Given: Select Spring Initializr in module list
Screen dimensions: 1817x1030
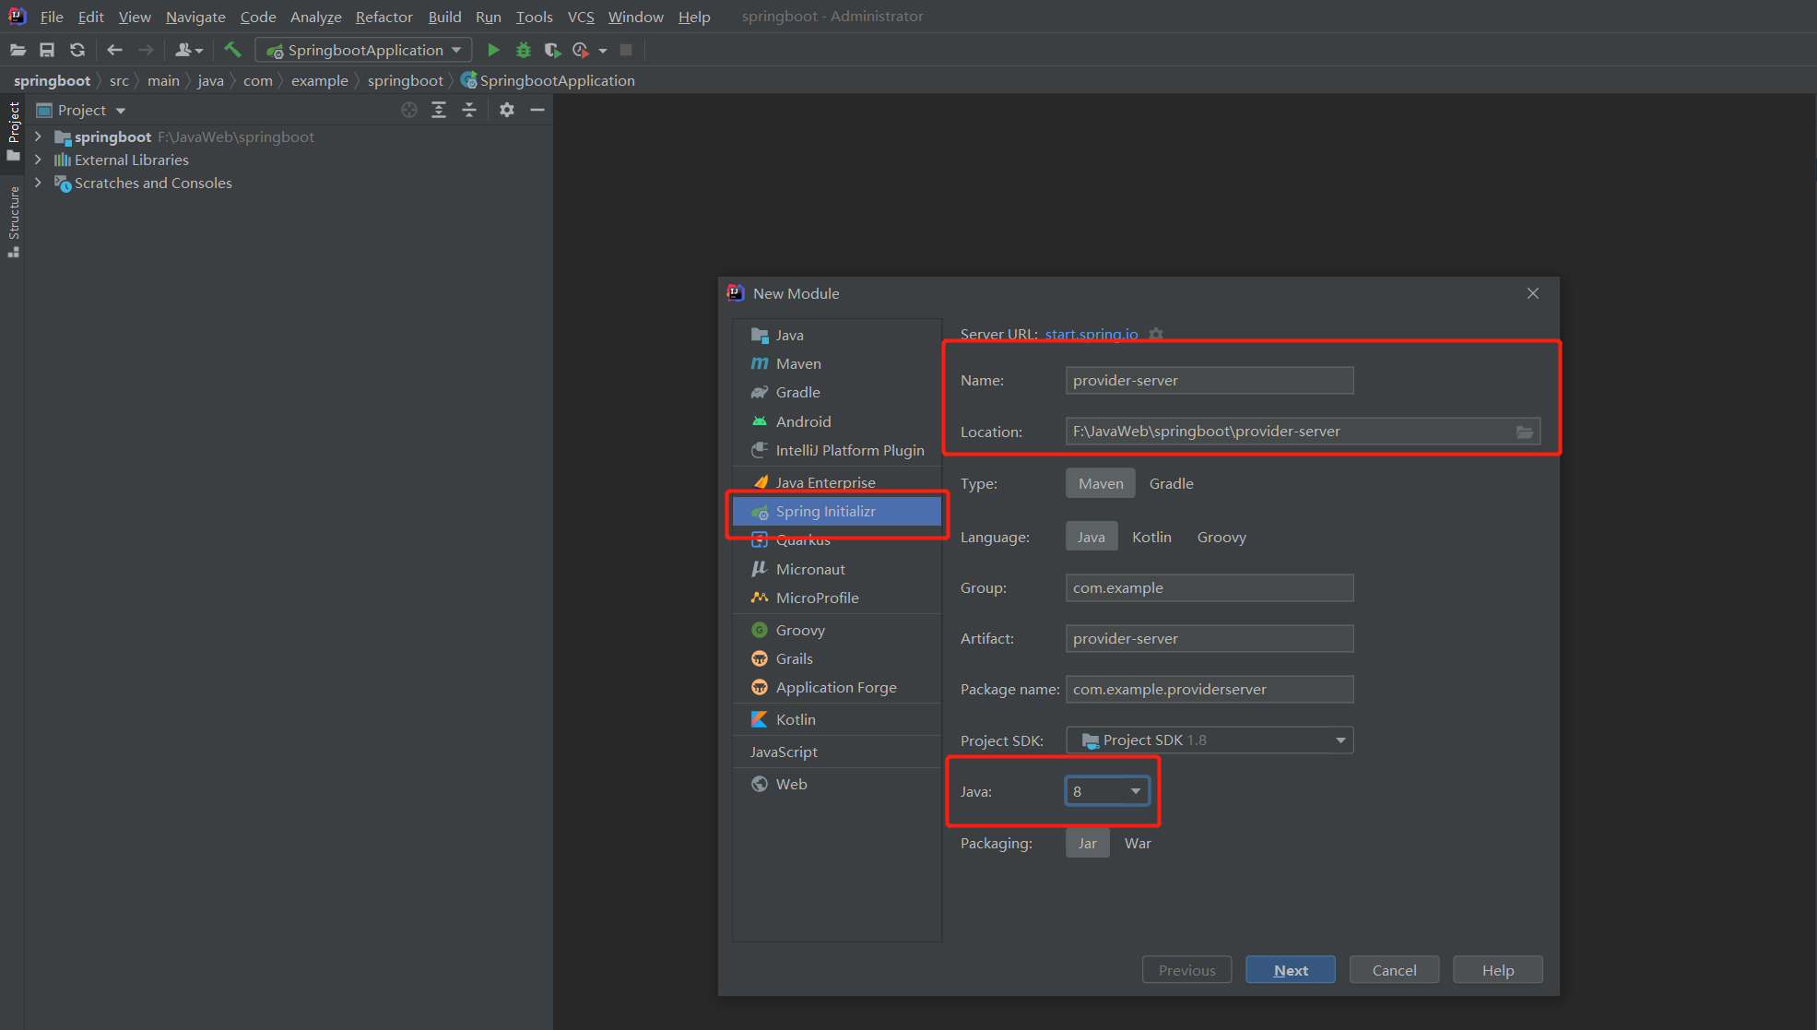Looking at the screenshot, I should coord(837,511).
